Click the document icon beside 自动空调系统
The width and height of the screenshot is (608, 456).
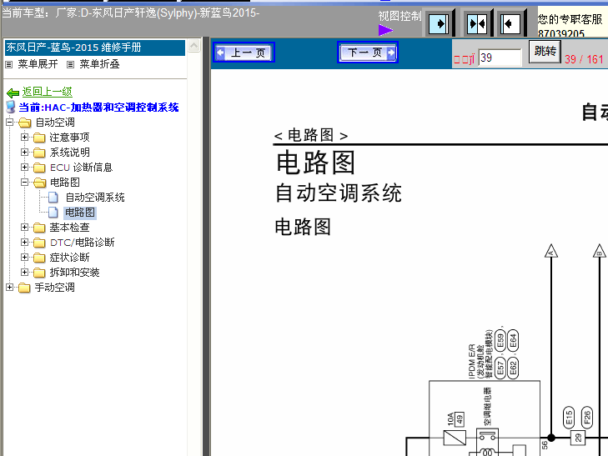tap(53, 198)
